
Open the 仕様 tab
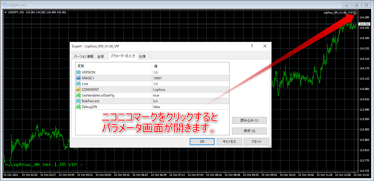pyautogui.click(x=142, y=57)
